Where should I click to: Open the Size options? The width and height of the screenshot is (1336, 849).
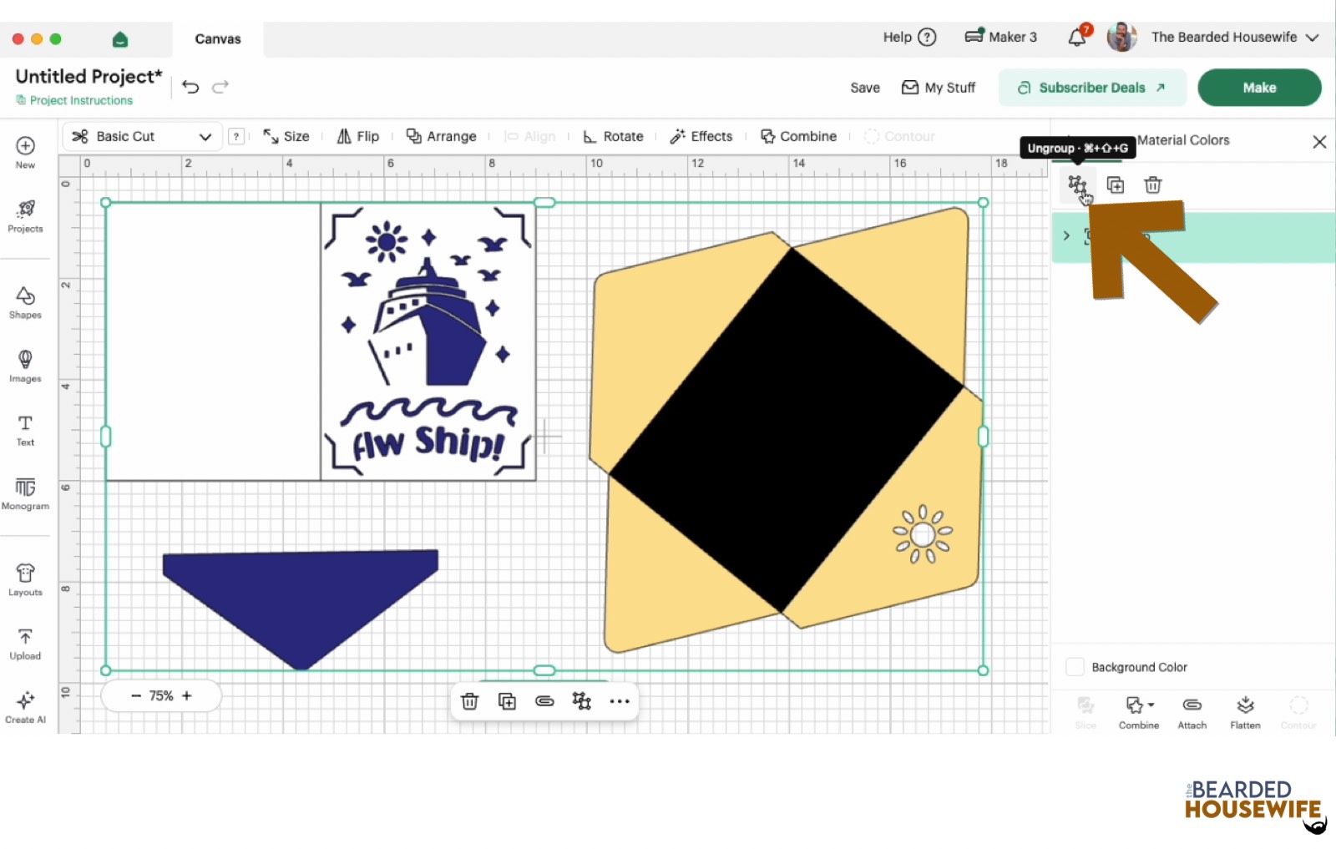click(x=286, y=137)
